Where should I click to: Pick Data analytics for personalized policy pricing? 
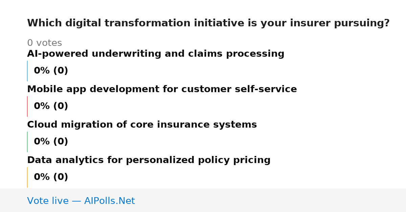(149, 160)
